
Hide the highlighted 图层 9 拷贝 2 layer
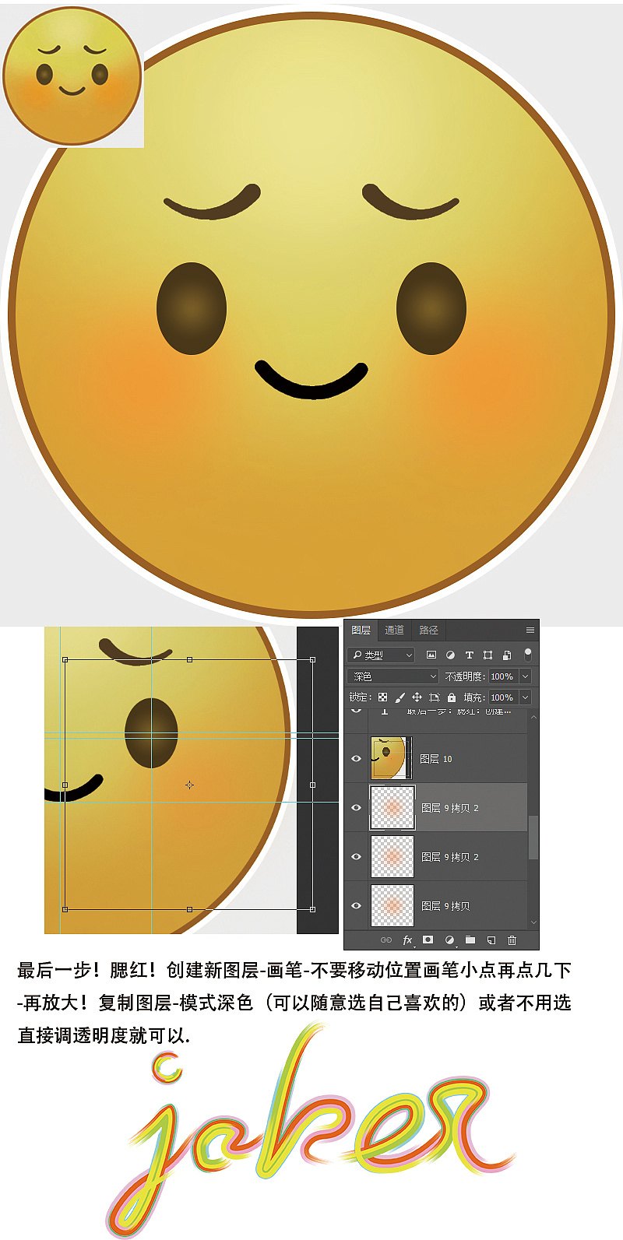[357, 808]
